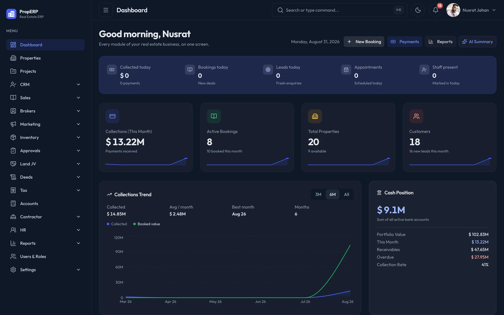
Task: Toggle the Collected legend dot
Action: pos(108,224)
